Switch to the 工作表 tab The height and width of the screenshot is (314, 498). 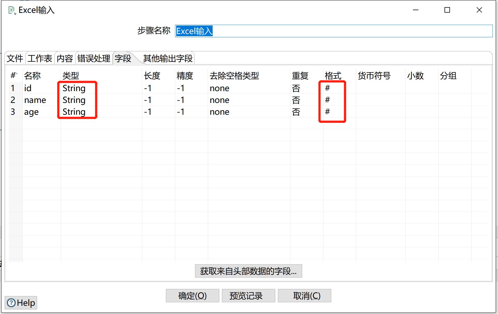point(40,58)
